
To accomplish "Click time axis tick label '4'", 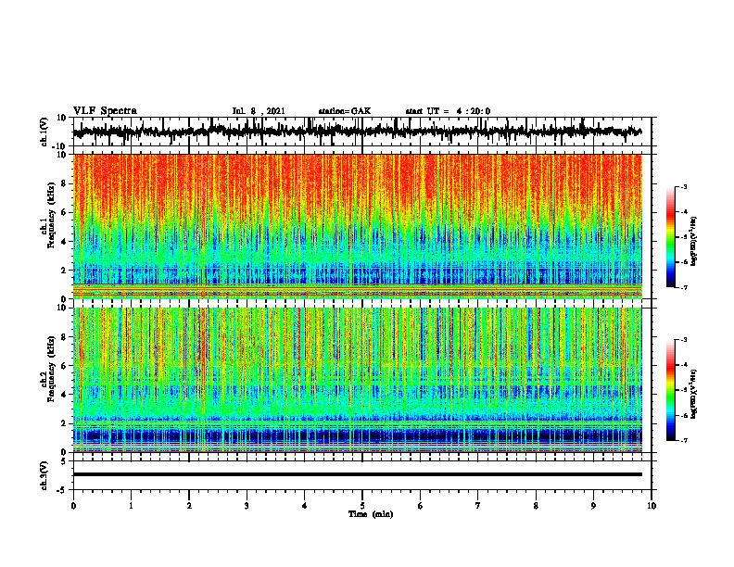I will 305,506.
